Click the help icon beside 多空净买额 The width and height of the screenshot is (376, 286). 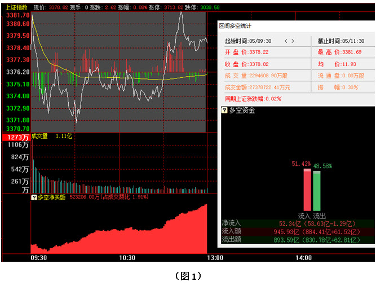34,197
